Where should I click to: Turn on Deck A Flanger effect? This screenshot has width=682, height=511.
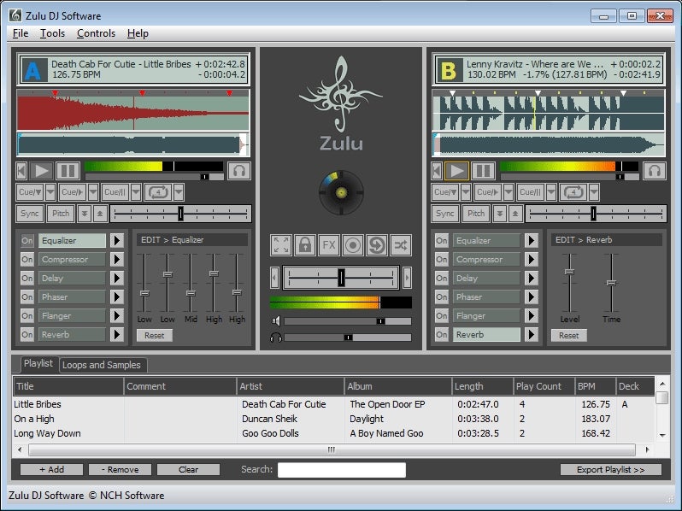tap(27, 316)
